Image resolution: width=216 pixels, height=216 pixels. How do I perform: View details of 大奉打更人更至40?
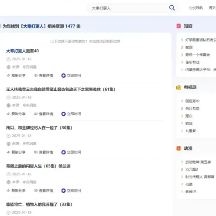(46, 76)
